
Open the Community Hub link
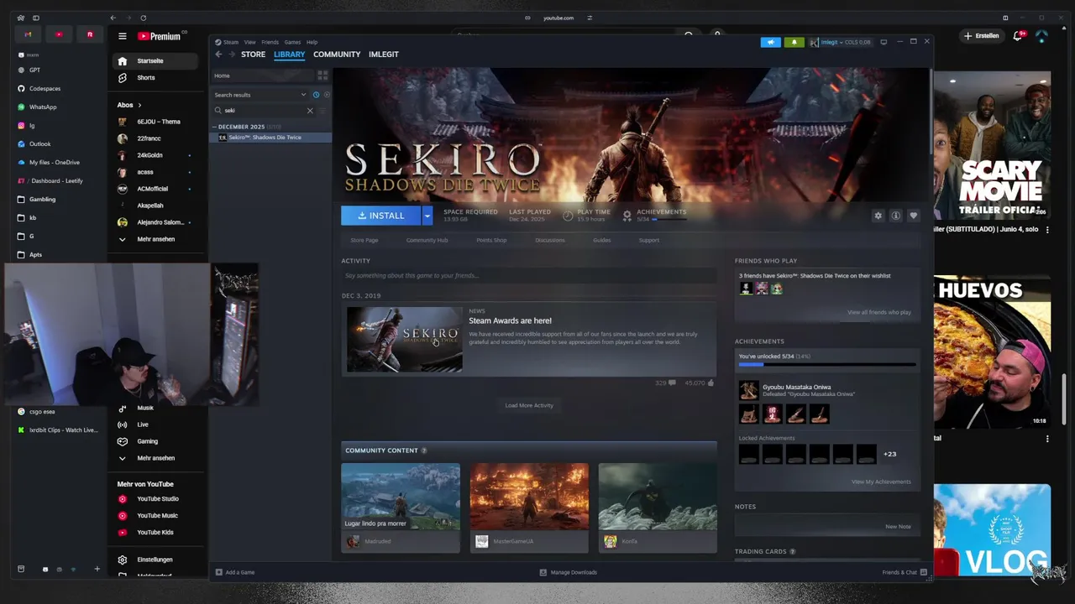pyautogui.click(x=427, y=240)
